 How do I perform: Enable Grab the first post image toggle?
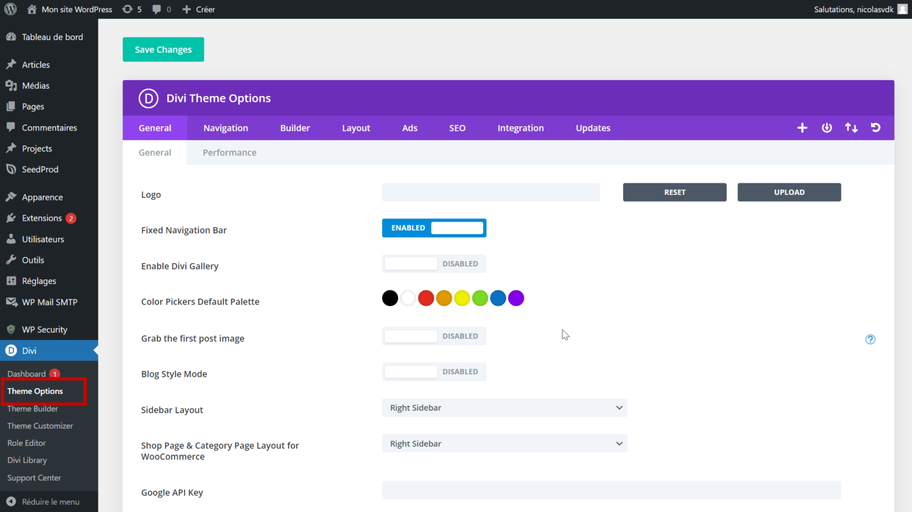pos(434,336)
